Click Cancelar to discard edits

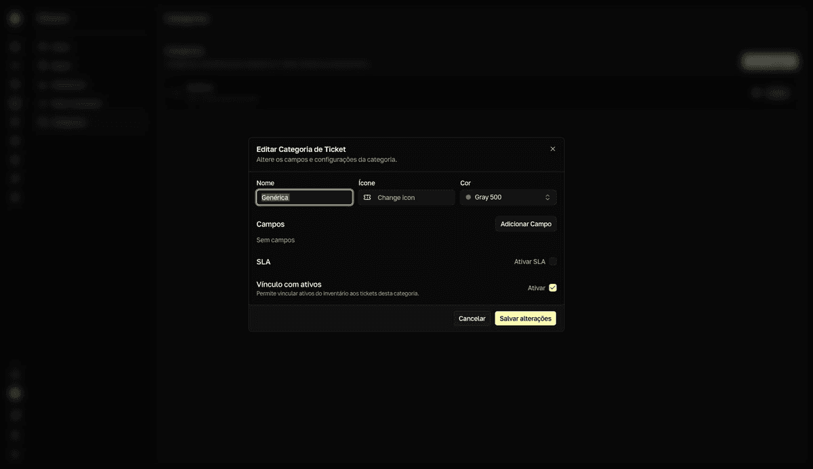click(x=472, y=319)
